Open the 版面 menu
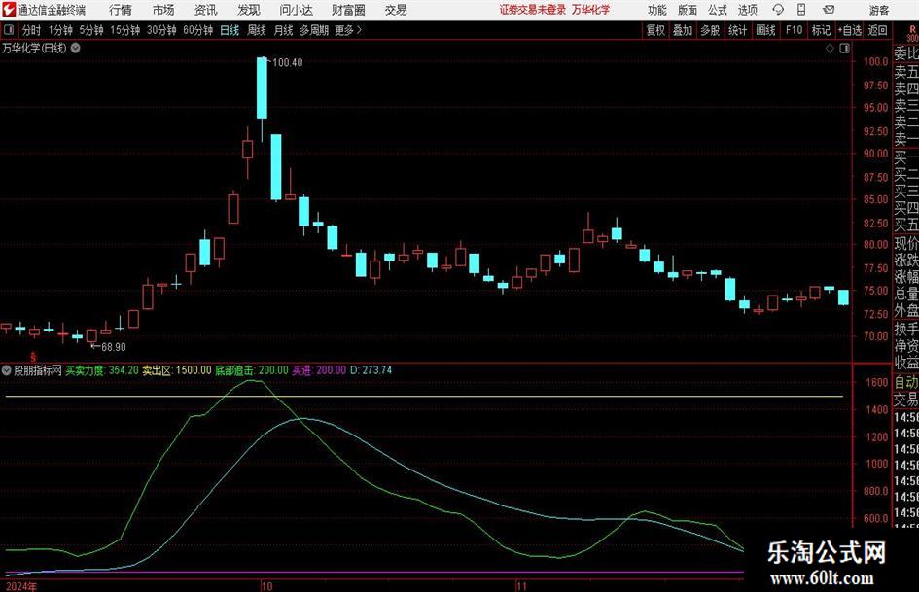This screenshot has height=592, width=919. (x=688, y=10)
